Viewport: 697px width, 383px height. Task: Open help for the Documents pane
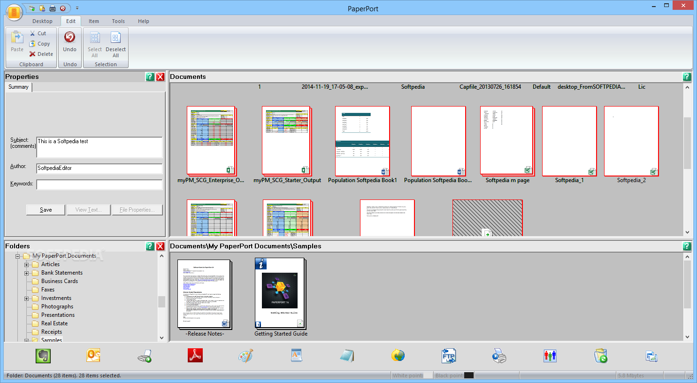(687, 77)
